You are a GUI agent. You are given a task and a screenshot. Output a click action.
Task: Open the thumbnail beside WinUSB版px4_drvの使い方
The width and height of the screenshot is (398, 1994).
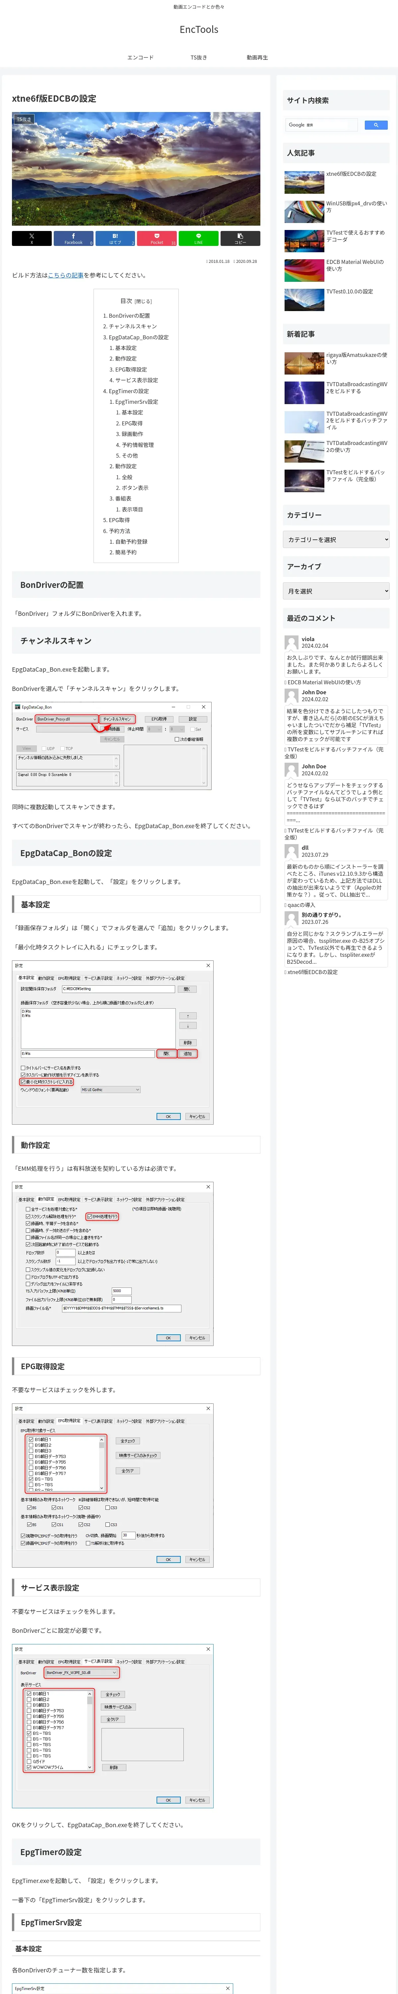[x=304, y=211]
